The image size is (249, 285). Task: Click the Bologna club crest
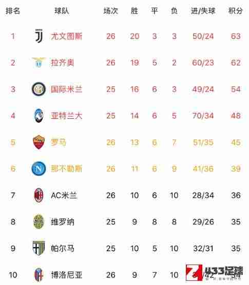pos(39,275)
